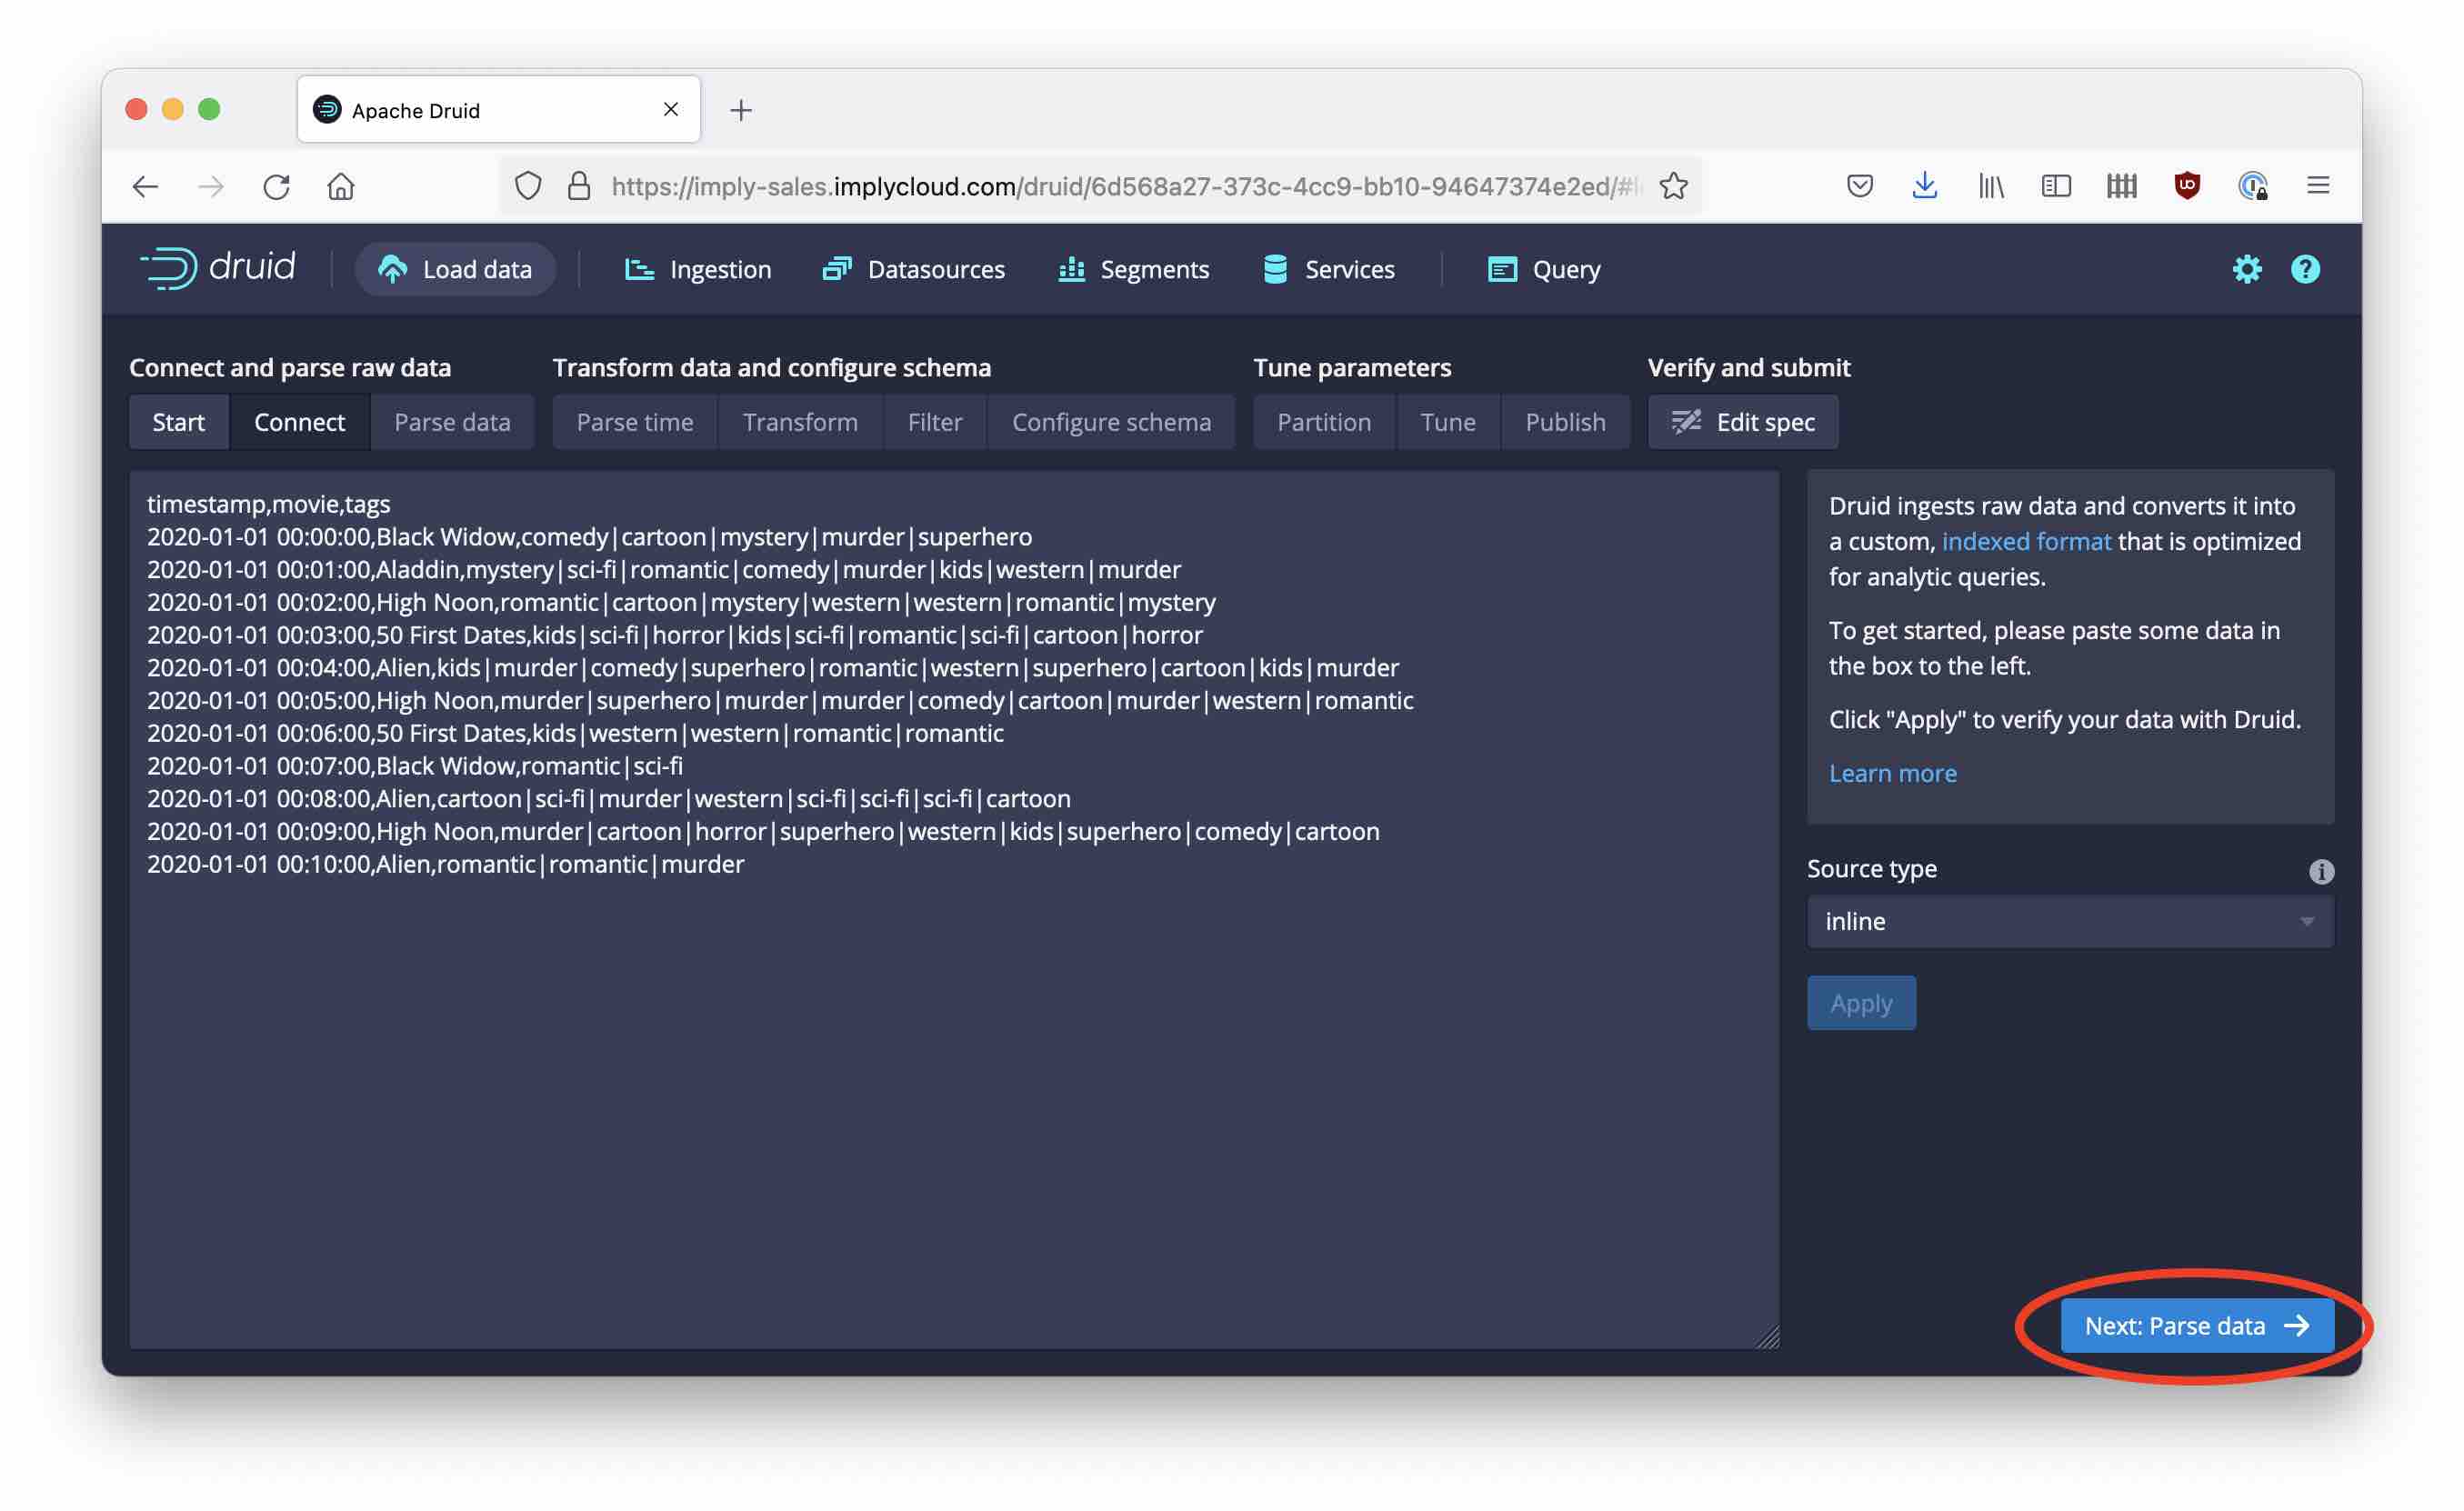Open the uBlock Origin extension icon
This screenshot has height=1511, width=2464.
(2187, 186)
